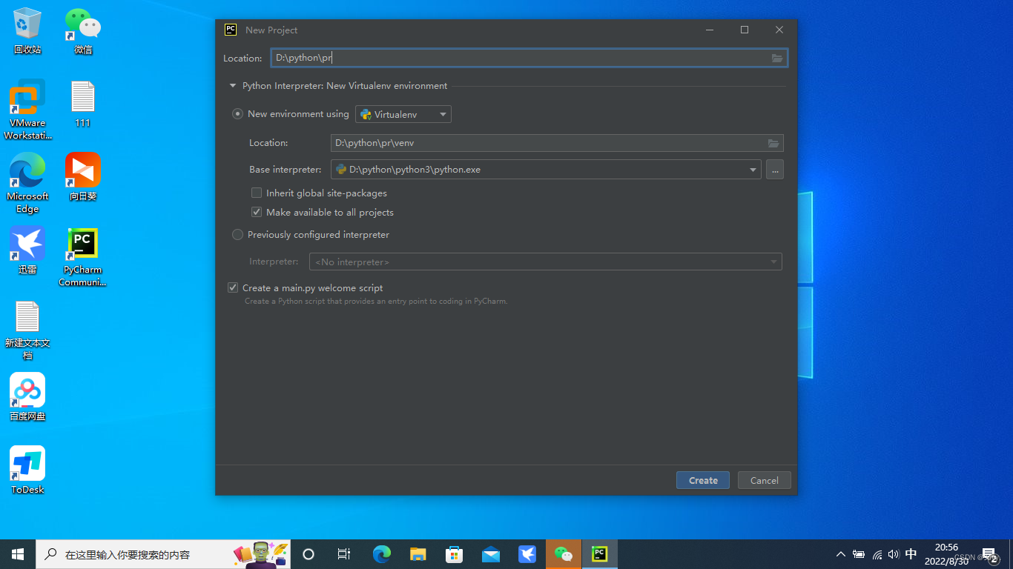Viewport: 1013px width, 569px height.
Task: Click the project Location text field
Action: pyautogui.click(x=529, y=58)
